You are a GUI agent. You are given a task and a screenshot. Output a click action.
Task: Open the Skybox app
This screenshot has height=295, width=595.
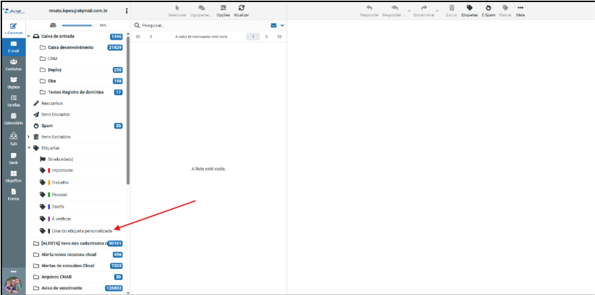tap(13, 82)
